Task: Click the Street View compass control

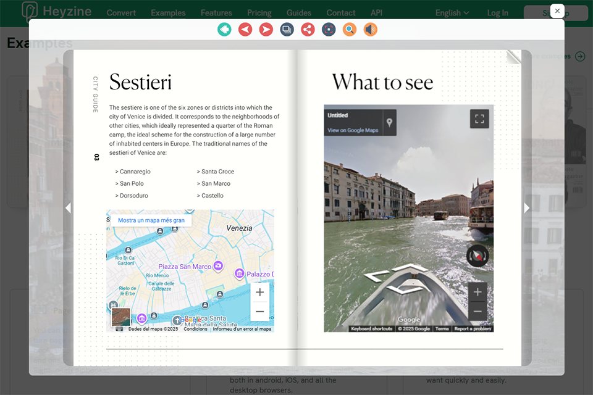Action: click(x=477, y=256)
